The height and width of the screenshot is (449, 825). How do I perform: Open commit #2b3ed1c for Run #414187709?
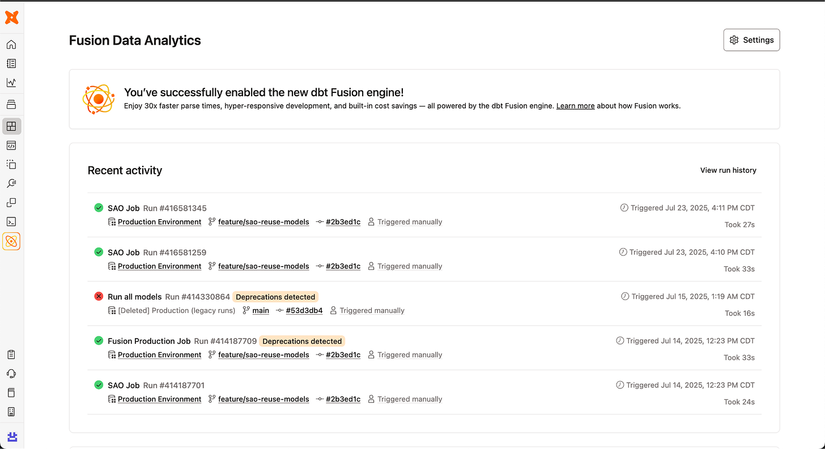click(x=343, y=355)
